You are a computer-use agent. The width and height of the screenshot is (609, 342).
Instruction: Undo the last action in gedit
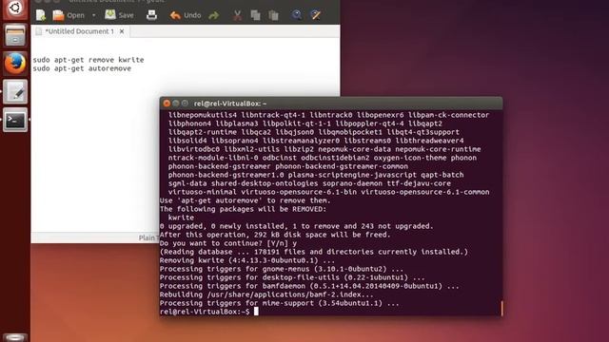tap(186, 15)
